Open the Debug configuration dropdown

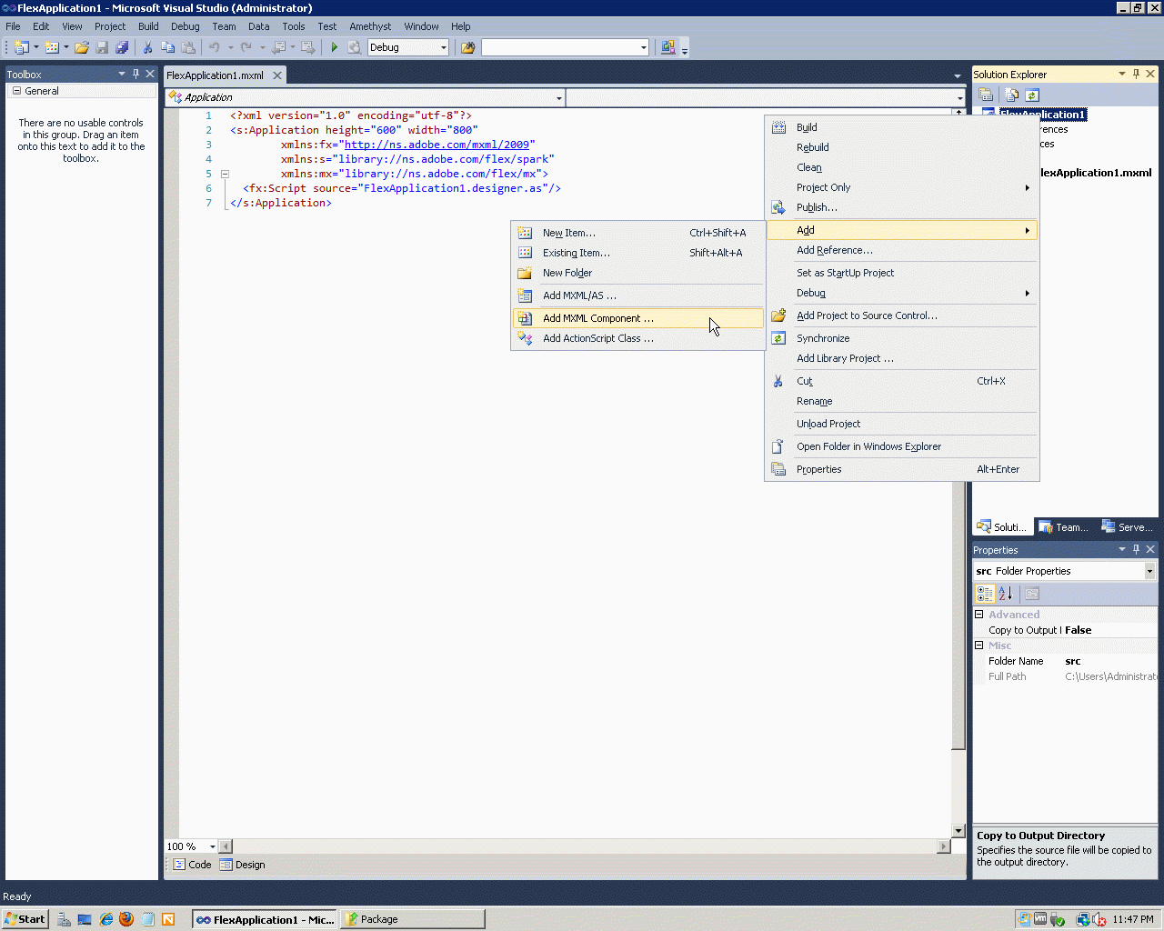[x=444, y=47]
